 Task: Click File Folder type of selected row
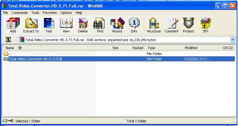point(154,59)
